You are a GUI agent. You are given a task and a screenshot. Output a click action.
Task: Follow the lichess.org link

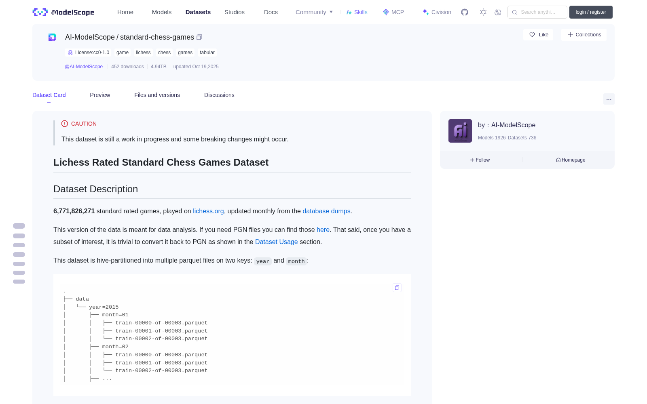[x=208, y=211]
